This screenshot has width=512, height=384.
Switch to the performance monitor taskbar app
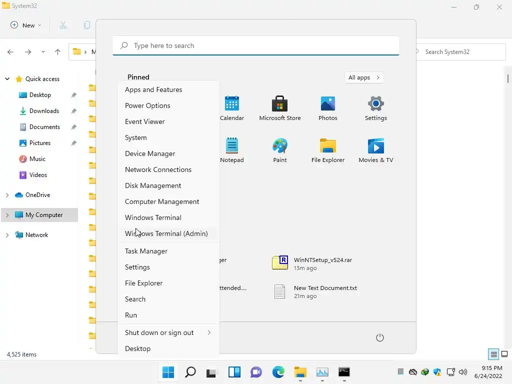click(322, 372)
